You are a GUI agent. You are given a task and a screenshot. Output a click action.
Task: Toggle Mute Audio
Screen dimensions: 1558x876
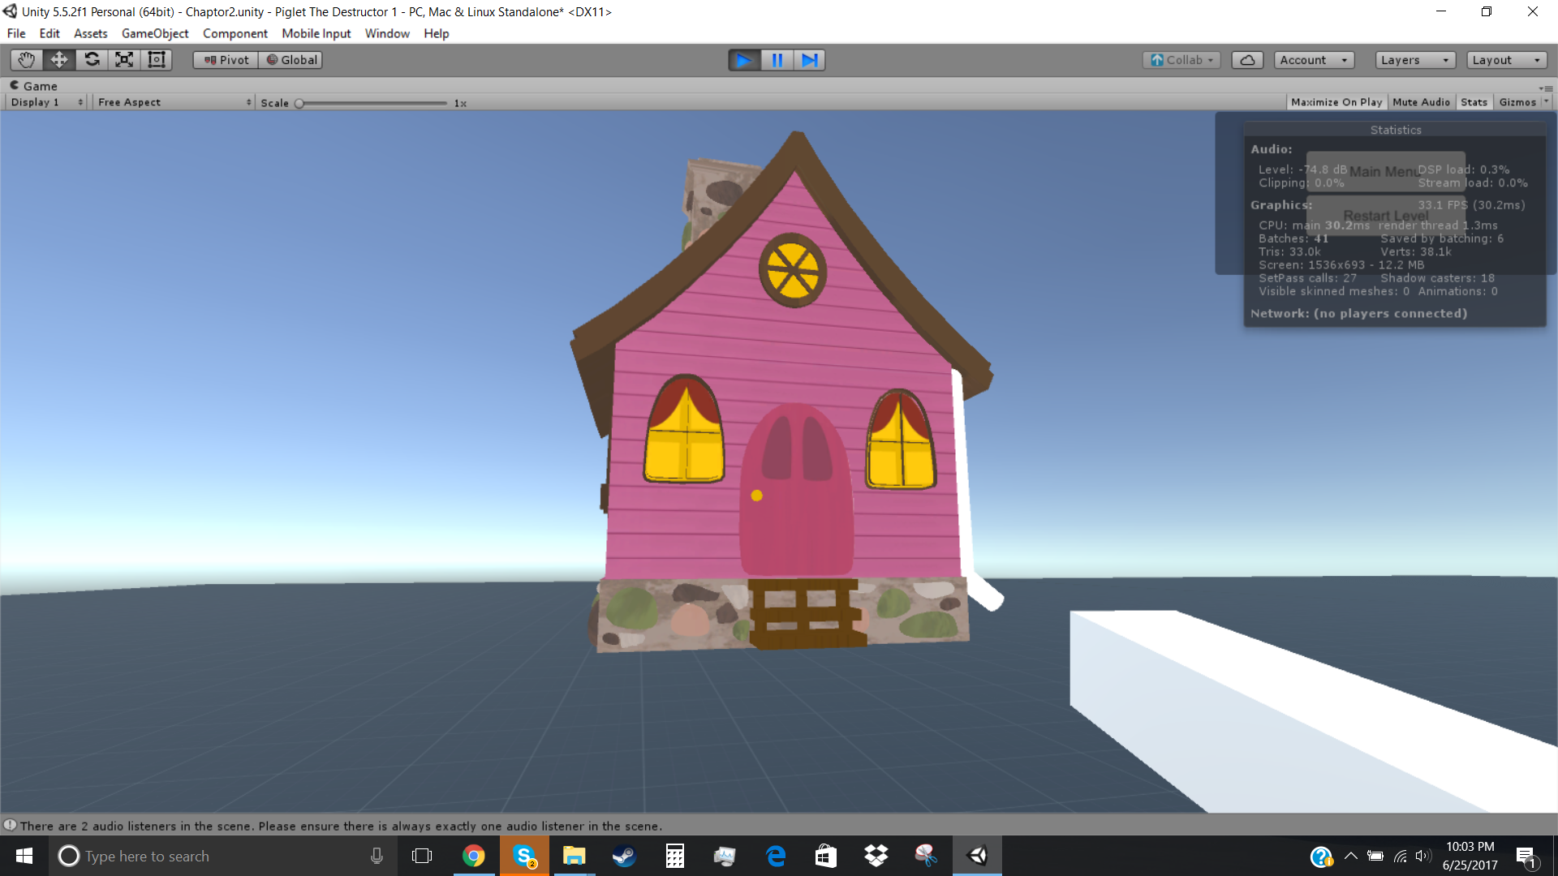[1421, 102]
